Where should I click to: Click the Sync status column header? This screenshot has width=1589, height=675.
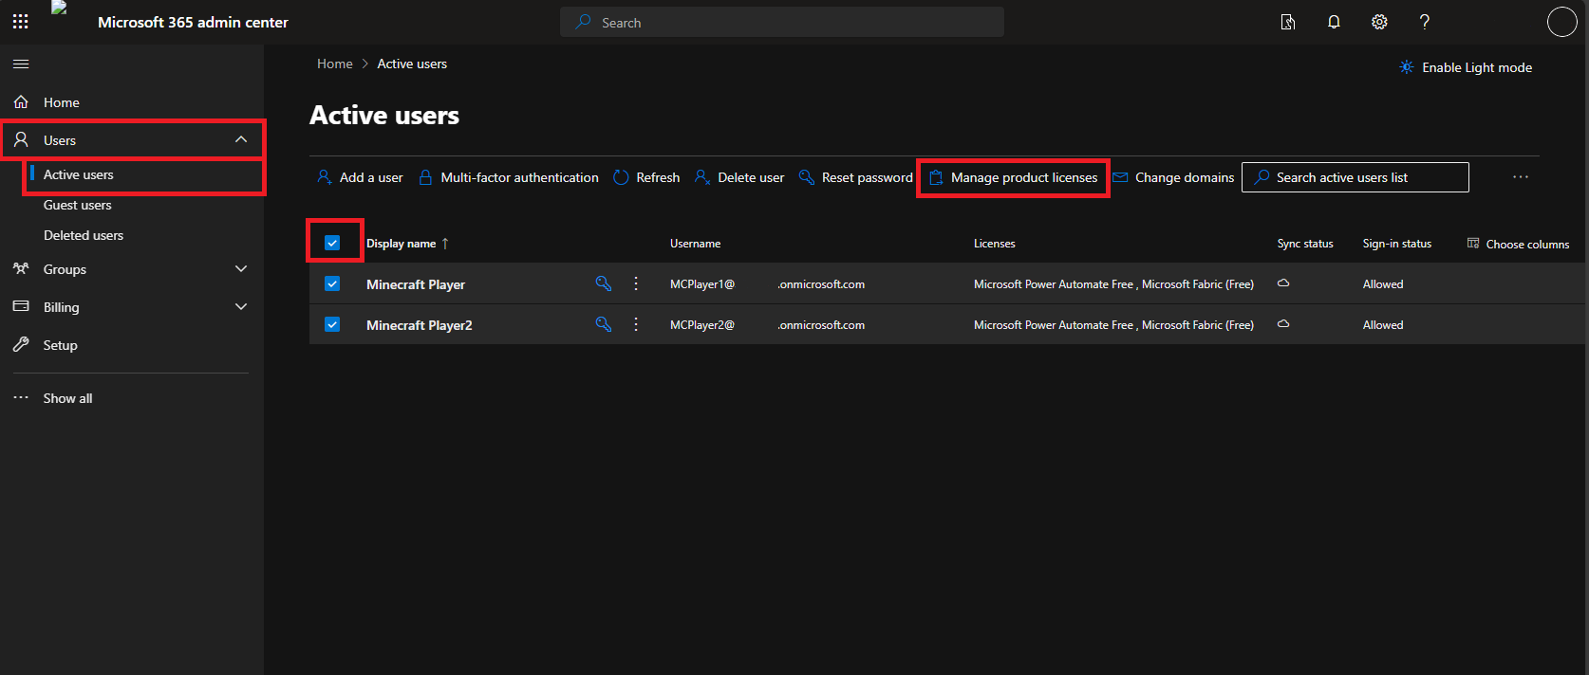pyautogui.click(x=1305, y=244)
